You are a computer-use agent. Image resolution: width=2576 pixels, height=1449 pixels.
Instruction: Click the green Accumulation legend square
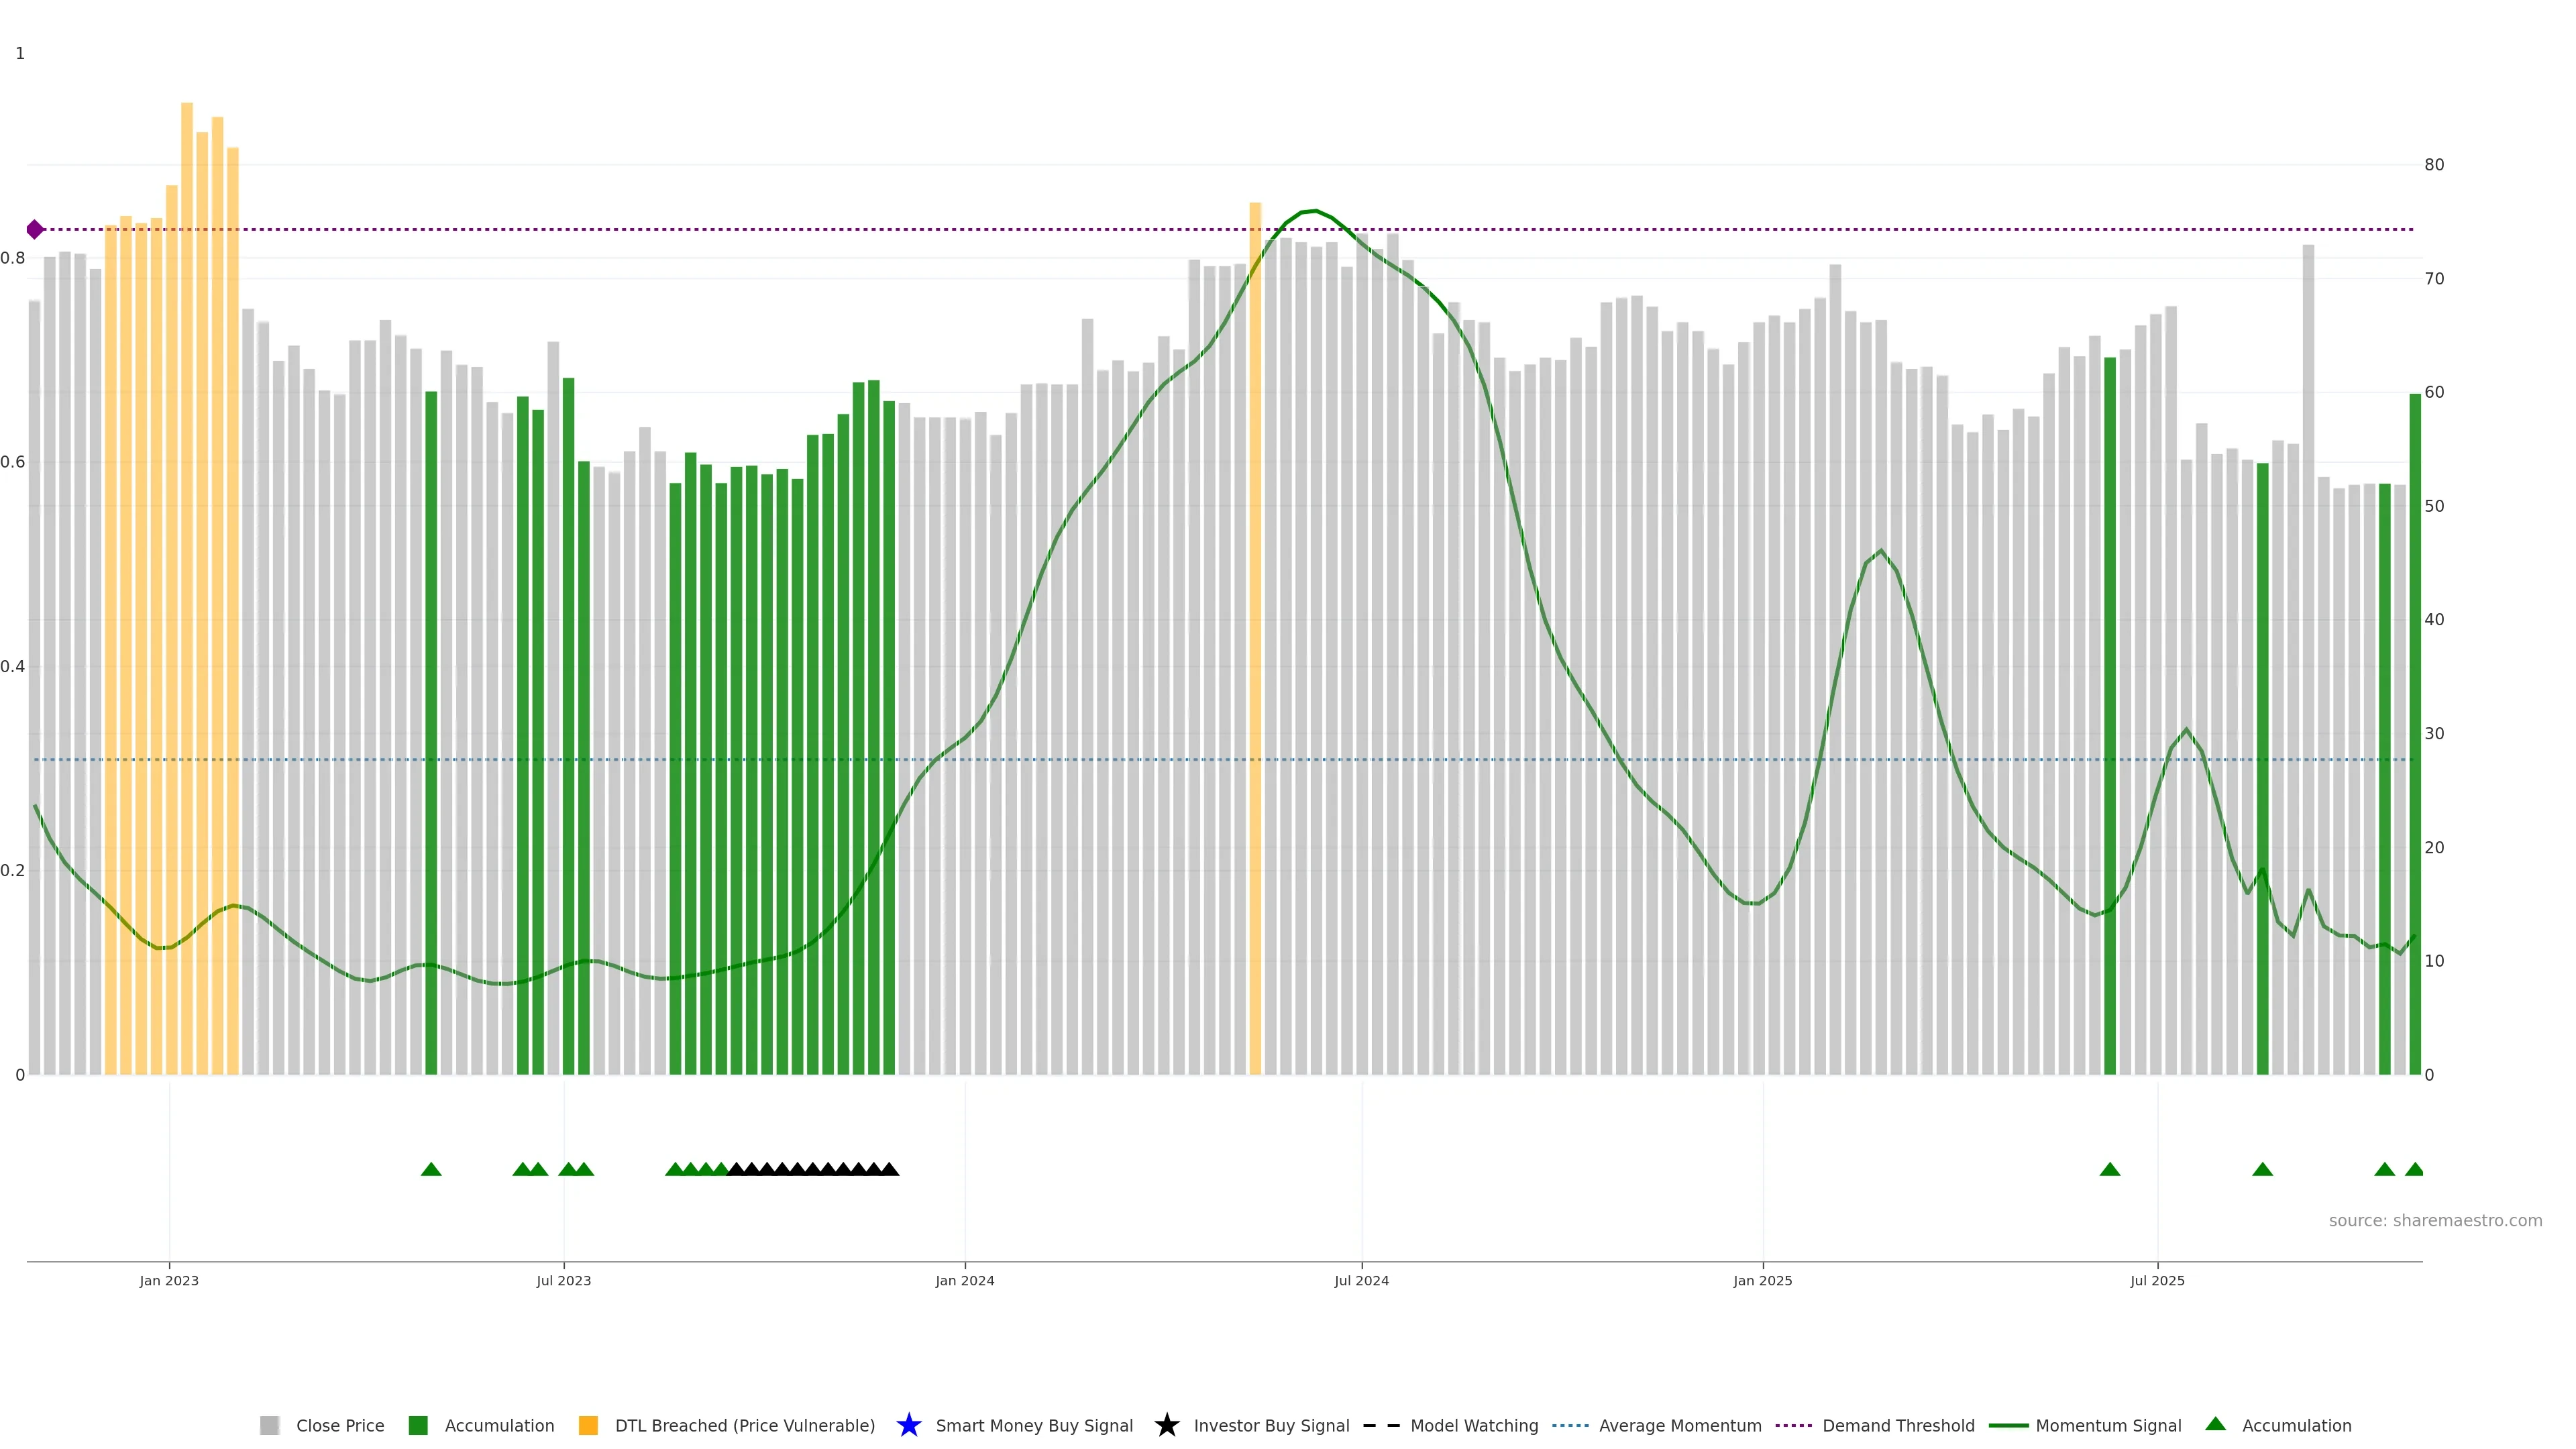click(x=418, y=1425)
